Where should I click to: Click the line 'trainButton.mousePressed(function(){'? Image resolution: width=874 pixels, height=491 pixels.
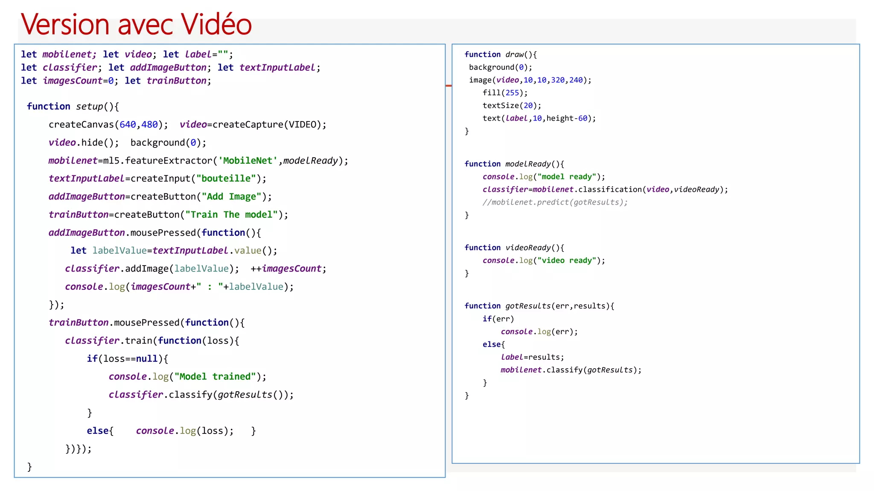pos(146,323)
